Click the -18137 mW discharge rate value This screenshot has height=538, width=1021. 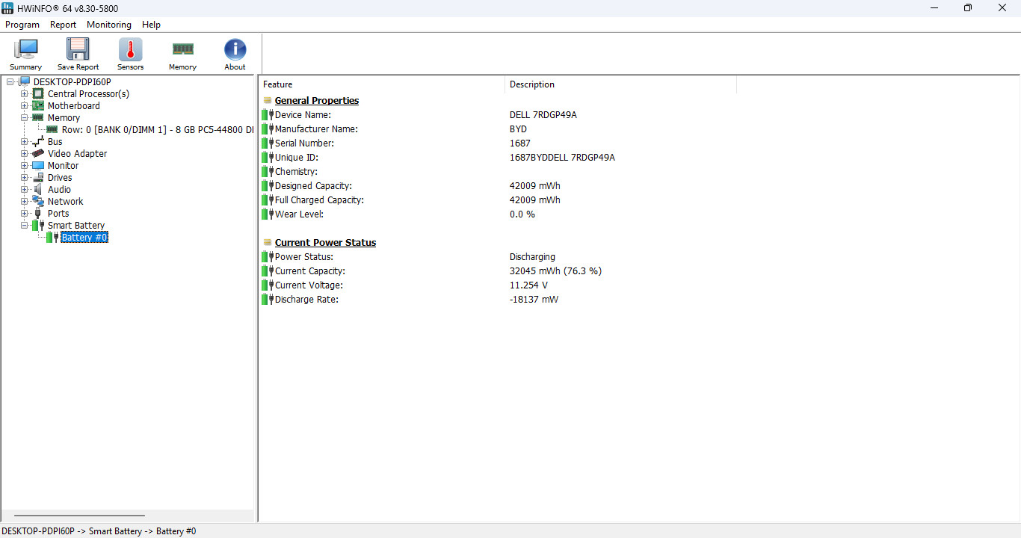[x=534, y=300]
